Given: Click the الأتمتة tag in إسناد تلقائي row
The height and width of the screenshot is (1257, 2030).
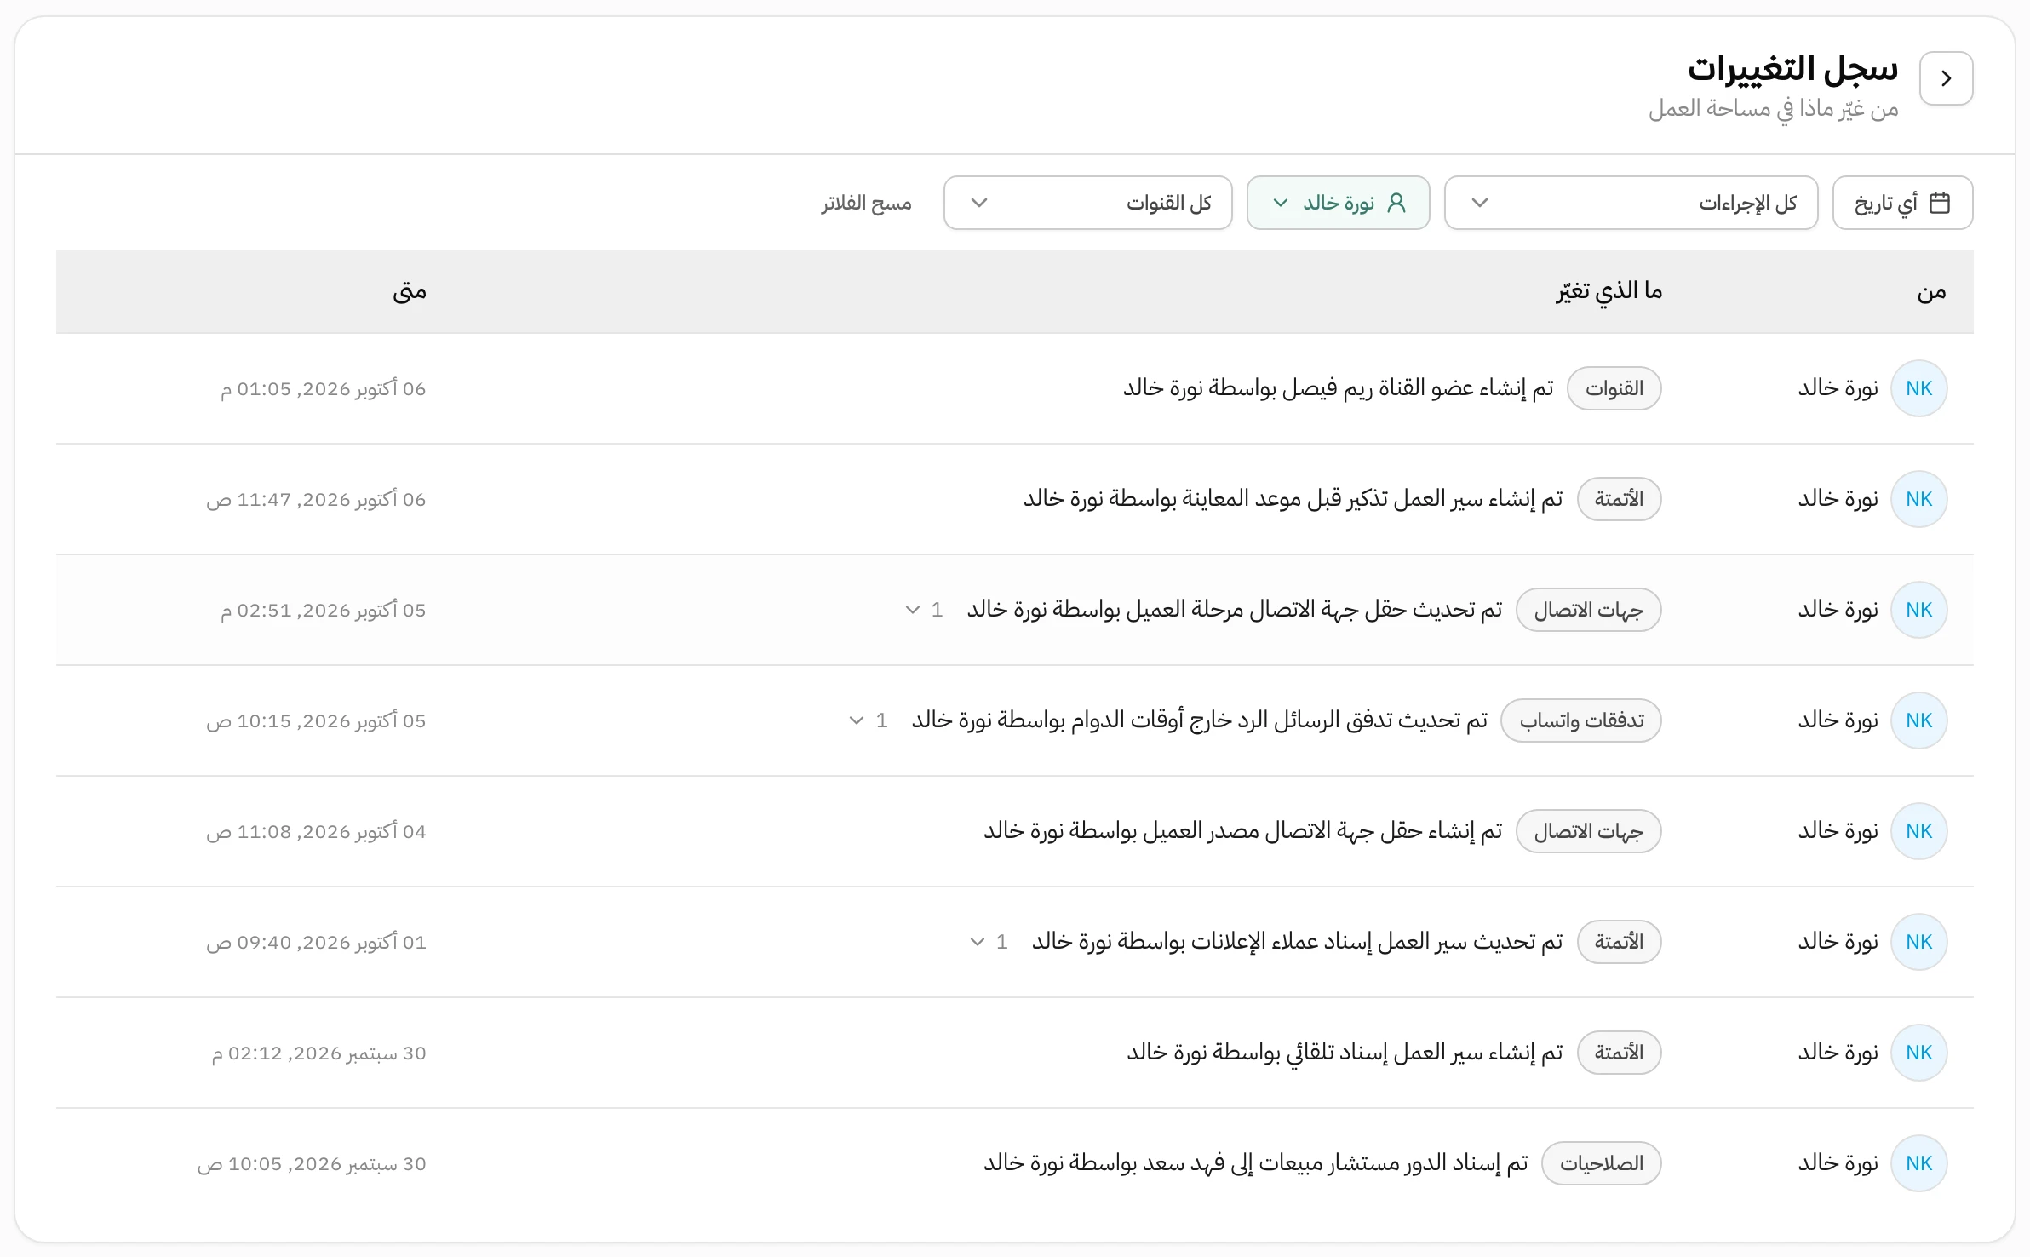Looking at the screenshot, I should 1619,1053.
